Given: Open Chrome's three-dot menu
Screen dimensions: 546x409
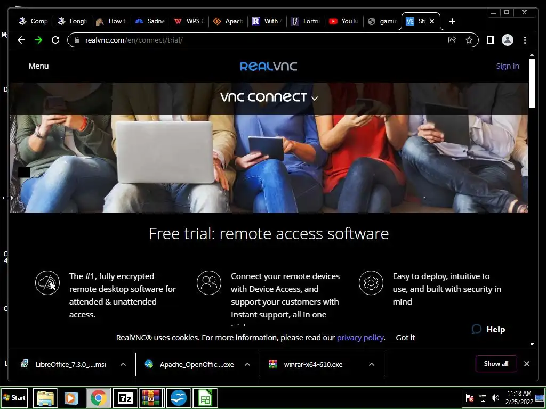Looking at the screenshot, I should tap(525, 40).
